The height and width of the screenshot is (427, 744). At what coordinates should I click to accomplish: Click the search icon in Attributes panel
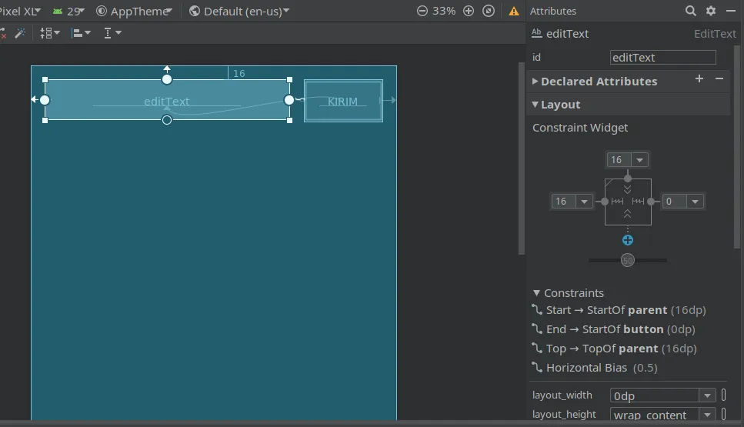pyautogui.click(x=690, y=11)
